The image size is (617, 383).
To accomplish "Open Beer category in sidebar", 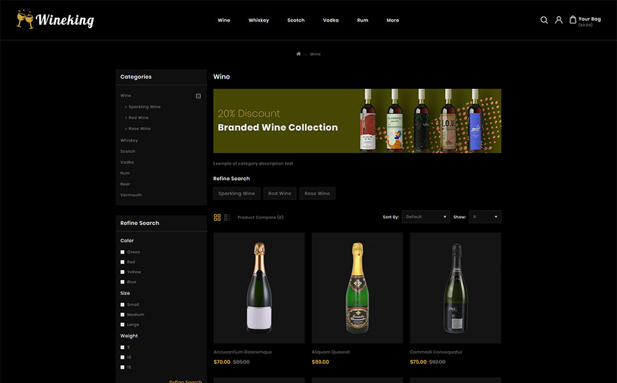I will coord(125,184).
